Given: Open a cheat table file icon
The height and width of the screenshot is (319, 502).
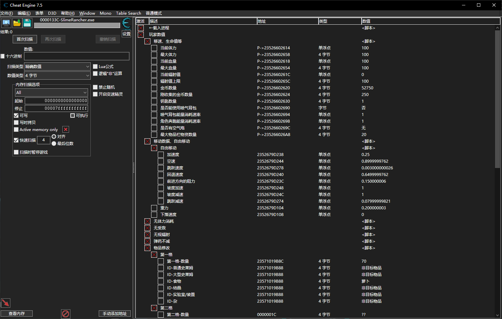Looking at the screenshot, I should tap(17, 23).
